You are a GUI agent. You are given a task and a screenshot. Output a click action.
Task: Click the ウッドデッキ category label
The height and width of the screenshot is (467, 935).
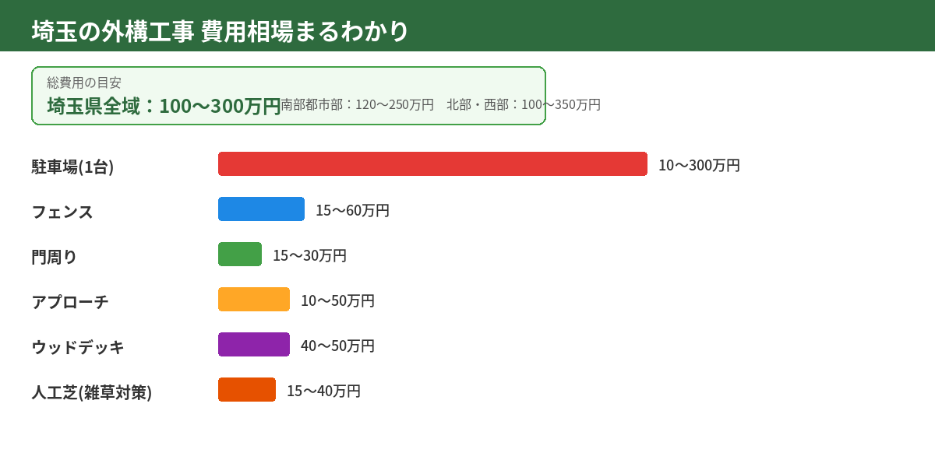(78, 347)
